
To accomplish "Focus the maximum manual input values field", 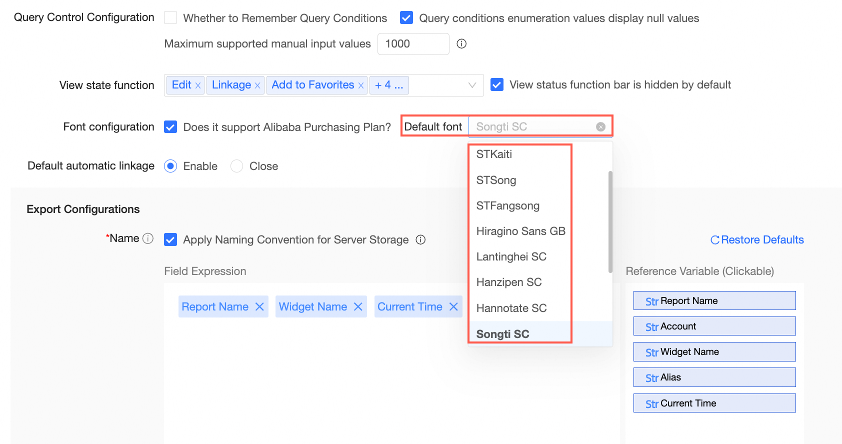I will tap(412, 44).
